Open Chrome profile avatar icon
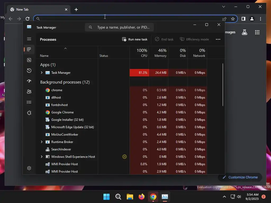 pyautogui.click(x=252, y=19)
